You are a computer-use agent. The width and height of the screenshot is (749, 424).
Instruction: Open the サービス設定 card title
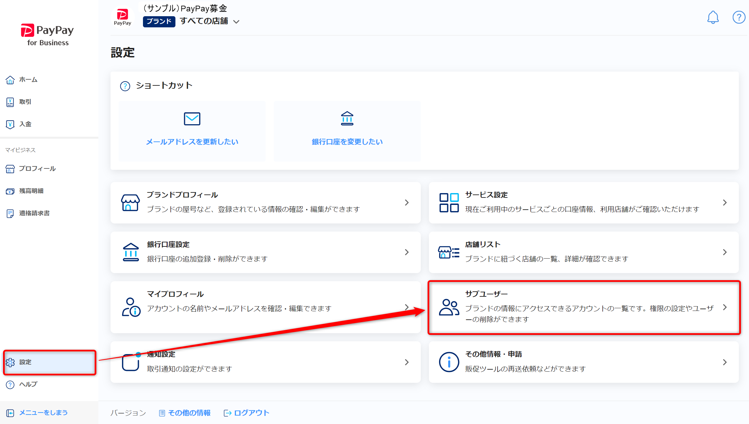point(486,195)
